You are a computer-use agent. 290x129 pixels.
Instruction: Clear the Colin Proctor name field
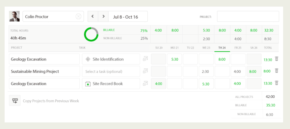(x=78, y=17)
